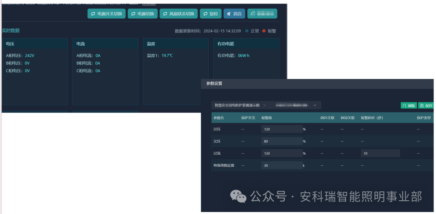Toggle the fan state with 风扇状态切换

click(178, 14)
